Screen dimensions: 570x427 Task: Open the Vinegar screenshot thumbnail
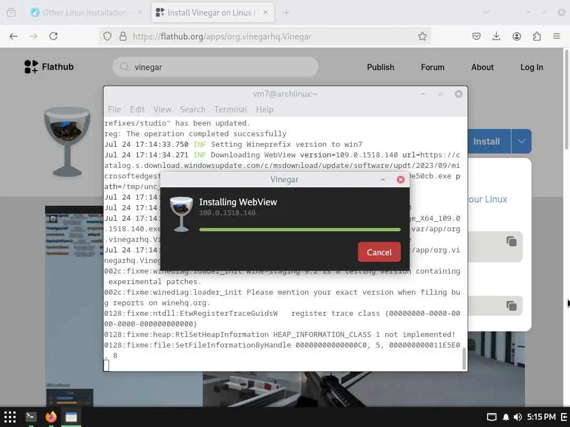coord(74,306)
